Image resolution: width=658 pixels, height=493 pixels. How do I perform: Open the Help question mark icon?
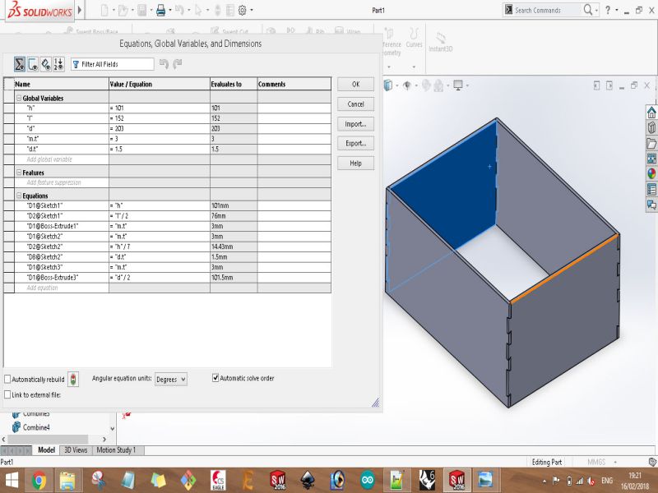[608, 11]
